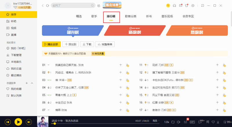Screen dimensions: 232x127
Task: Click the 0.88元开通 button in VIP banner
Action: (98, 54)
